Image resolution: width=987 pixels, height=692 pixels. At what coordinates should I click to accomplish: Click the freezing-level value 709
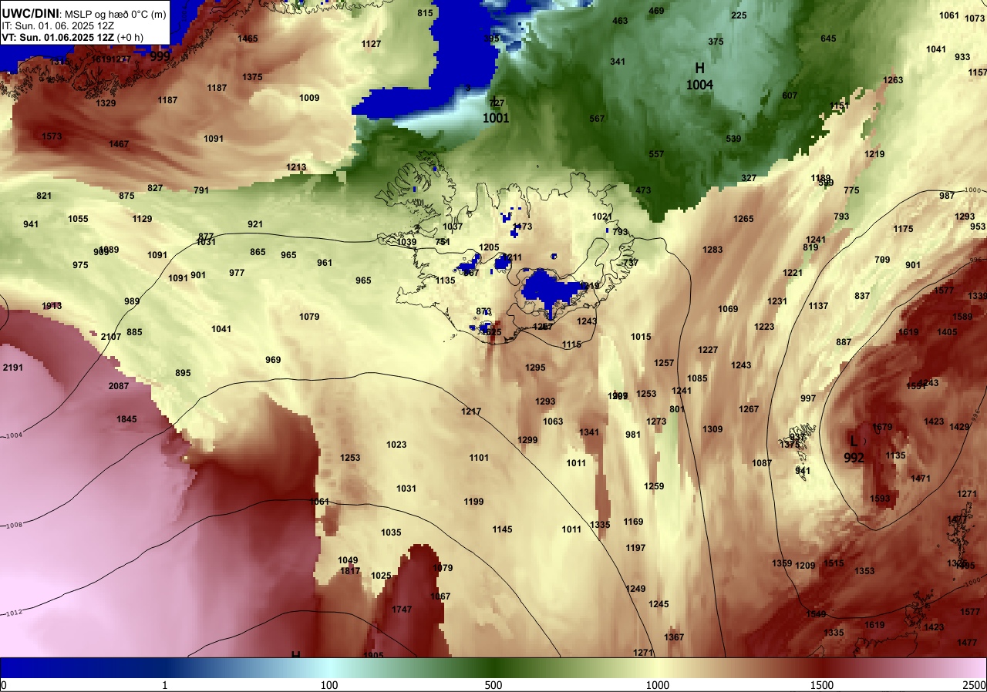click(882, 260)
